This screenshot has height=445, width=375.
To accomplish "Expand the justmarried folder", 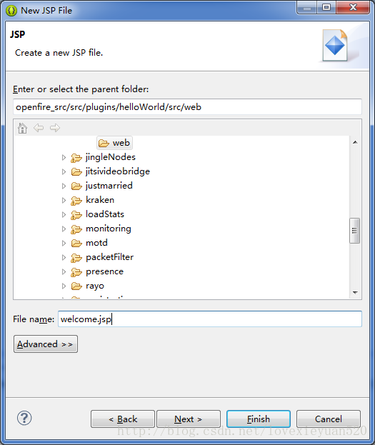I will click(64, 186).
